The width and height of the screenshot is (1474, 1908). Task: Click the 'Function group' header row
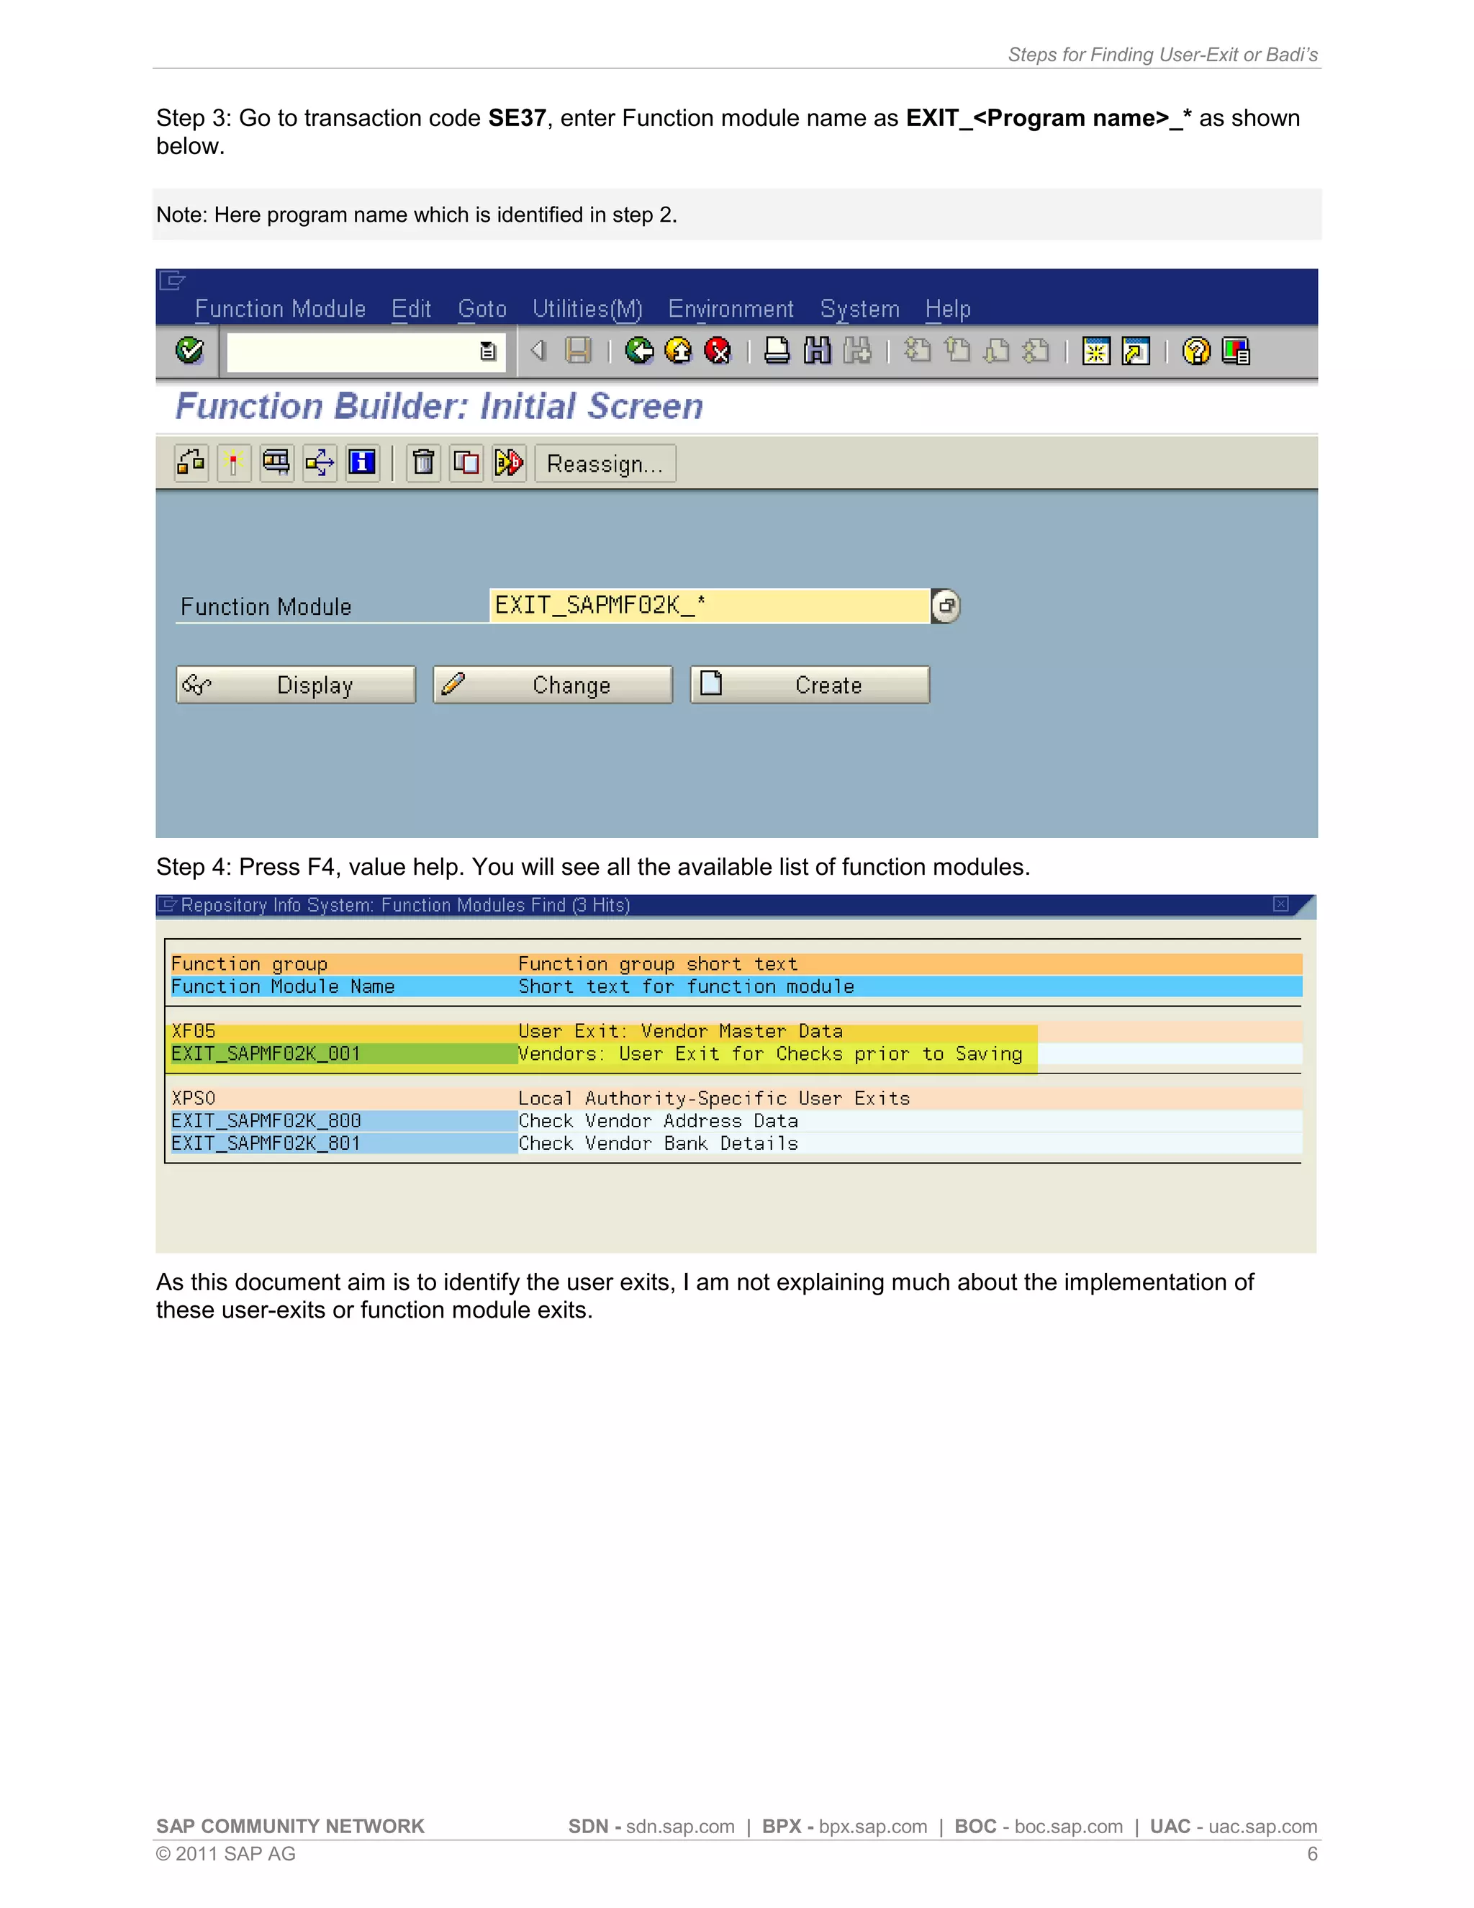click(736, 963)
